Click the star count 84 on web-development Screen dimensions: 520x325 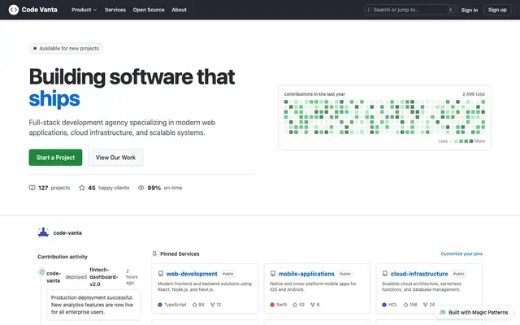pos(198,305)
